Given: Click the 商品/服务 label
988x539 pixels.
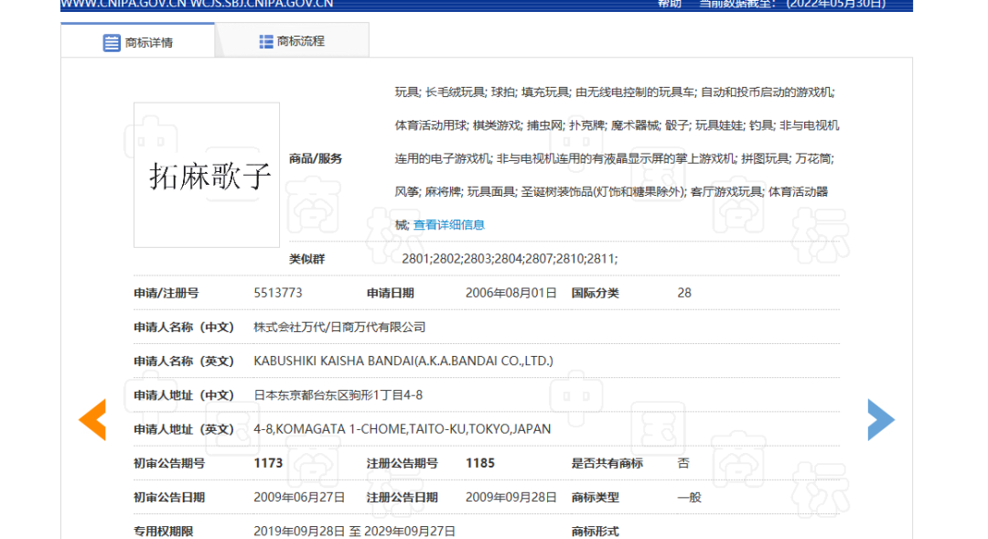Looking at the screenshot, I should coord(316,159).
